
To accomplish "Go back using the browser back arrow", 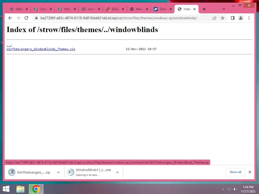I will [x=10, y=18].
